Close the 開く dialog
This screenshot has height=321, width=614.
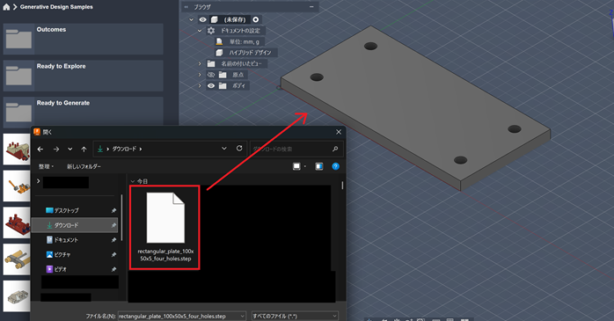[x=339, y=132]
